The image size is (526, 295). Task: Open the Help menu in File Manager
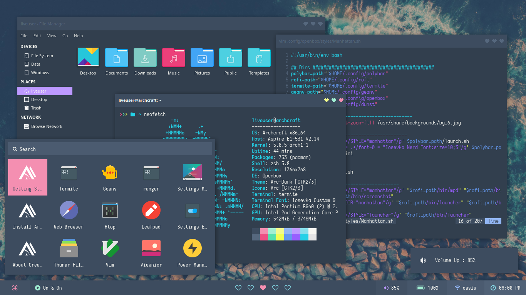tap(79, 36)
